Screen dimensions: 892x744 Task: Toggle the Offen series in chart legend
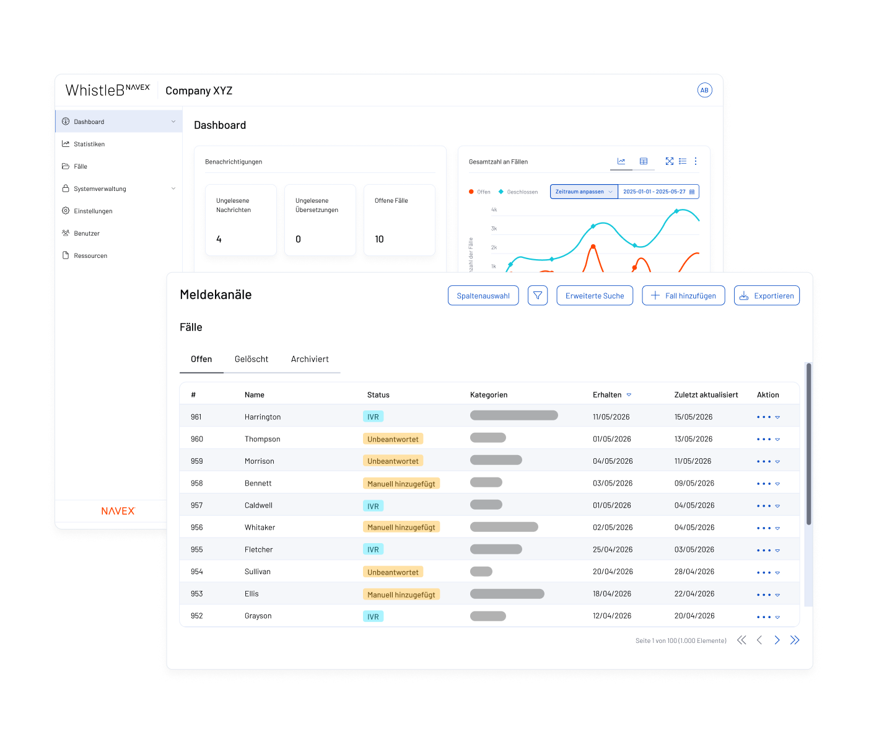coord(480,192)
